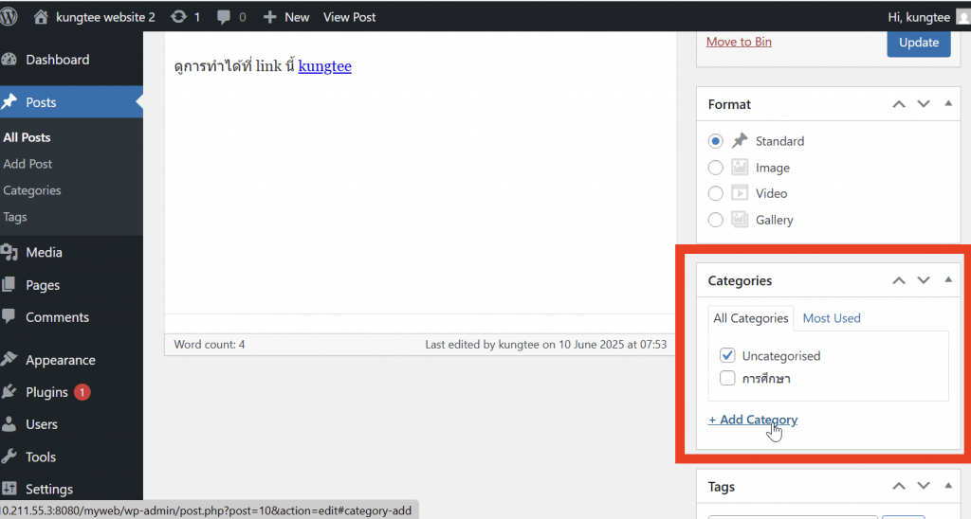Click the Update button

point(918,42)
